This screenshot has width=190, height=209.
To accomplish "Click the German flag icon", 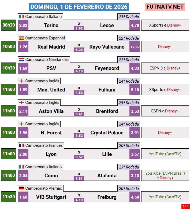I will pos(21,188).
